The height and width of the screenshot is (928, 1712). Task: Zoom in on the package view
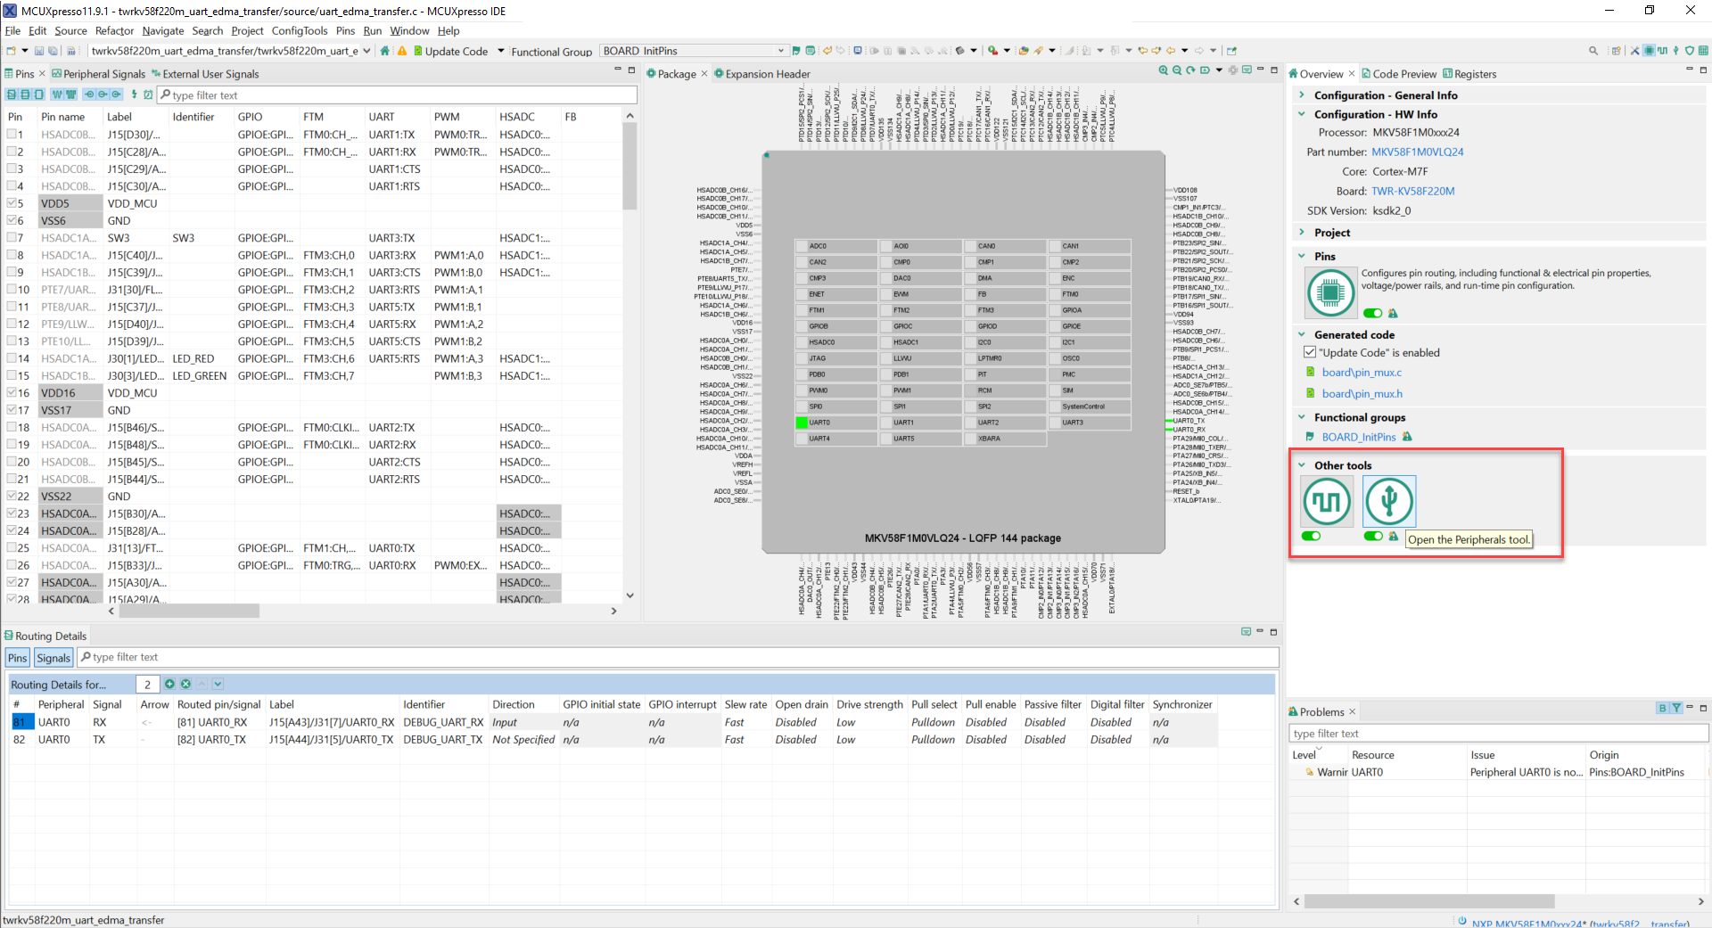pos(1163,70)
